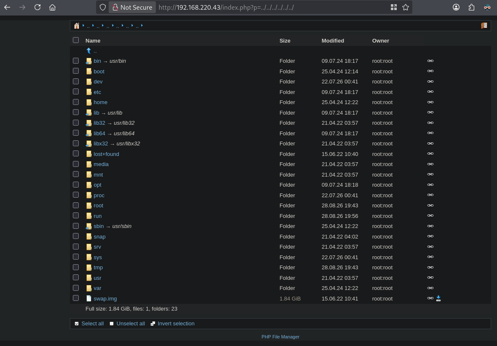Check the box for the home folder
497x346 pixels.
pyautogui.click(x=76, y=102)
